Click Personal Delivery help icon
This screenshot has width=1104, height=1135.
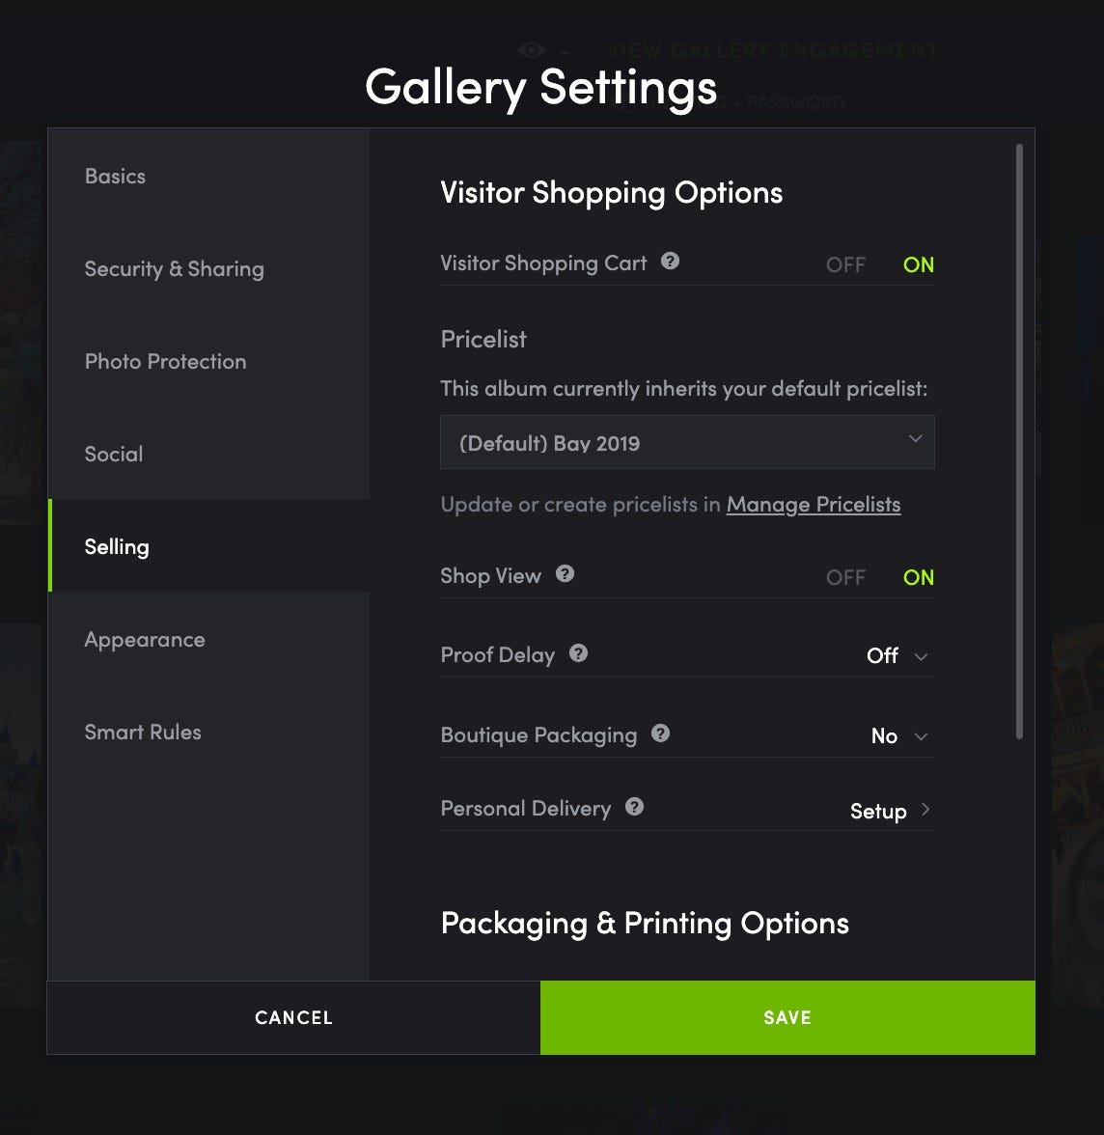click(634, 807)
